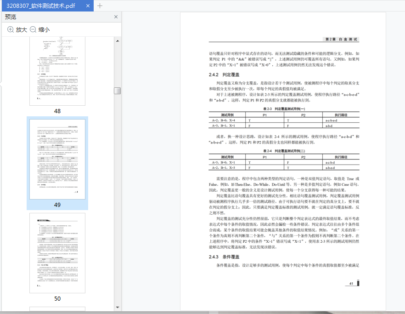Close the 预览 preview panel
The height and width of the screenshot is (314, 405).
point(116,17)
